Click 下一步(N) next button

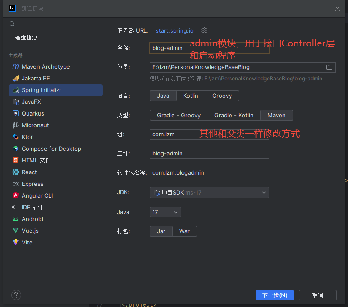[274, 295]
